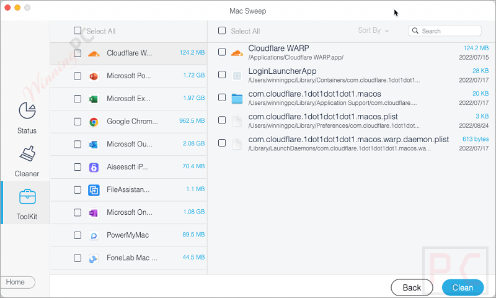
Task: Check Select All in the app list
Action: [77, 30]
